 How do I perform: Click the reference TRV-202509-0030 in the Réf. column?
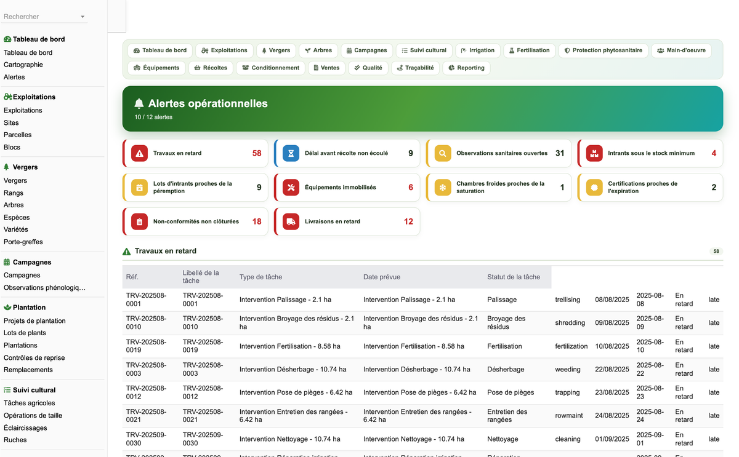click(146, 439)
